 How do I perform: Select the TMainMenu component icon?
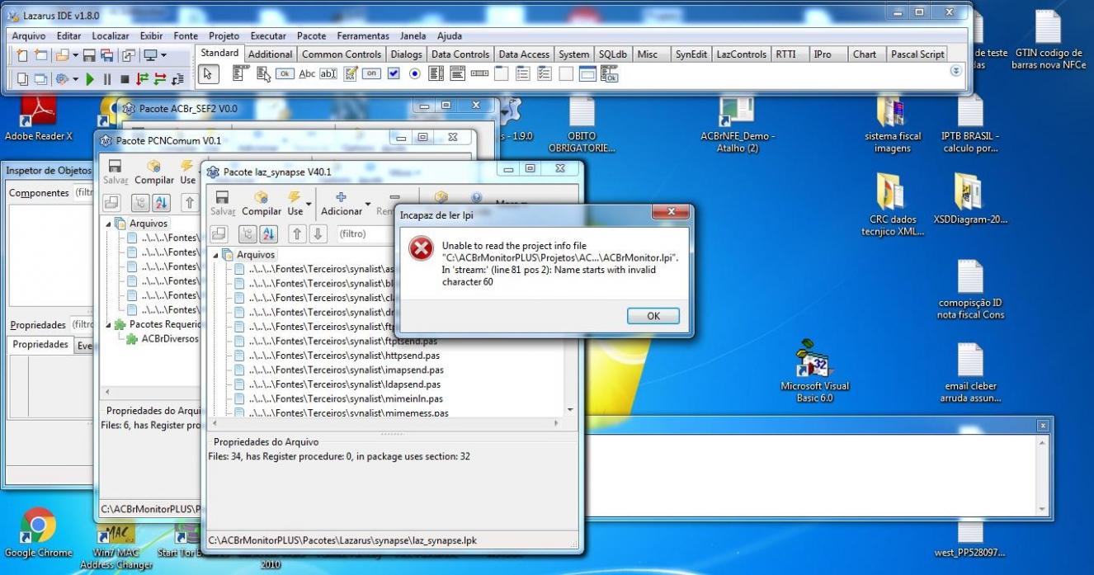[x=240, y=74]
